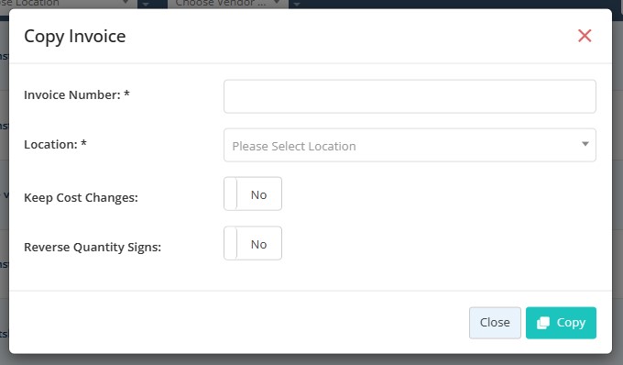
Task: Click the Close button
Action: coord(495,323)
